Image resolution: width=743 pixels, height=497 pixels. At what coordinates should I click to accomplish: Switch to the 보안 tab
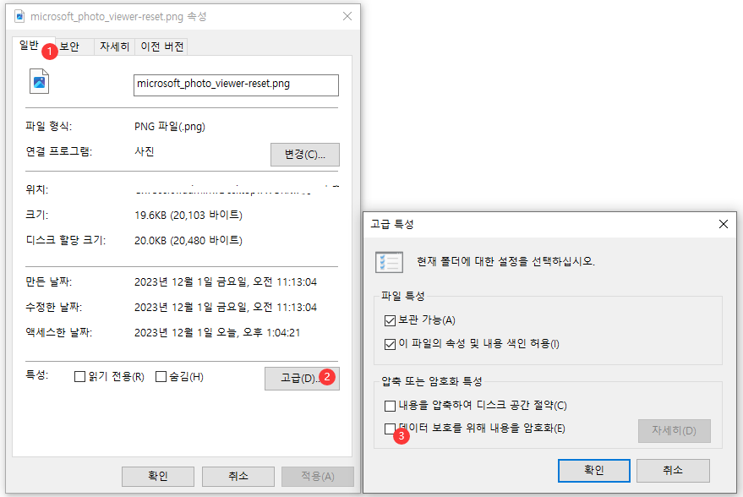pos(72,46)
